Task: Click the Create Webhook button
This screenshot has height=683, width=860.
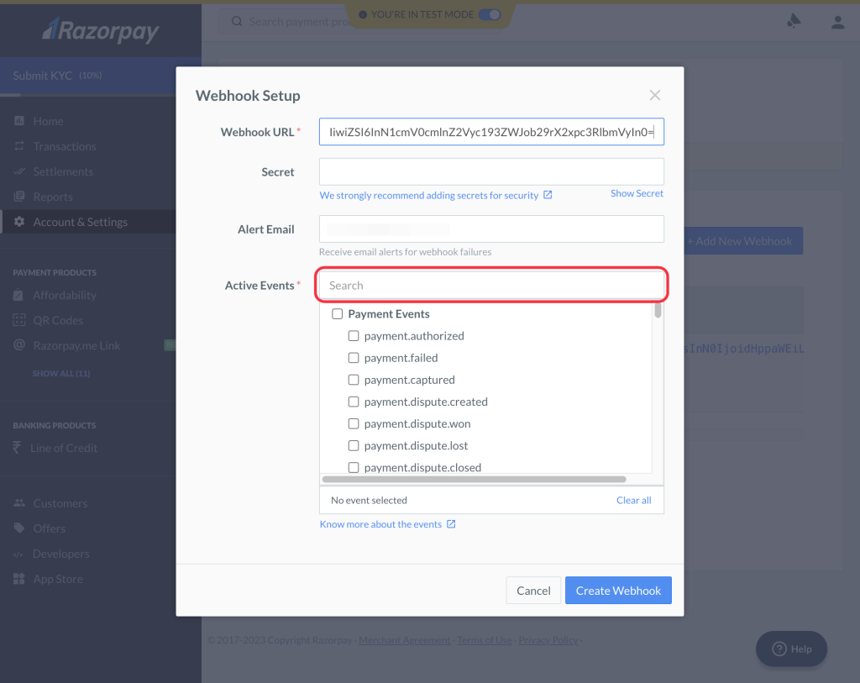Action: coord(618,591)
